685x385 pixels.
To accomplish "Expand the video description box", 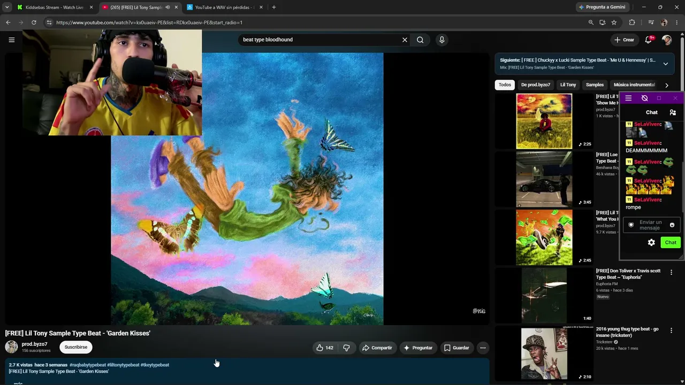I will tap(247, 372).
